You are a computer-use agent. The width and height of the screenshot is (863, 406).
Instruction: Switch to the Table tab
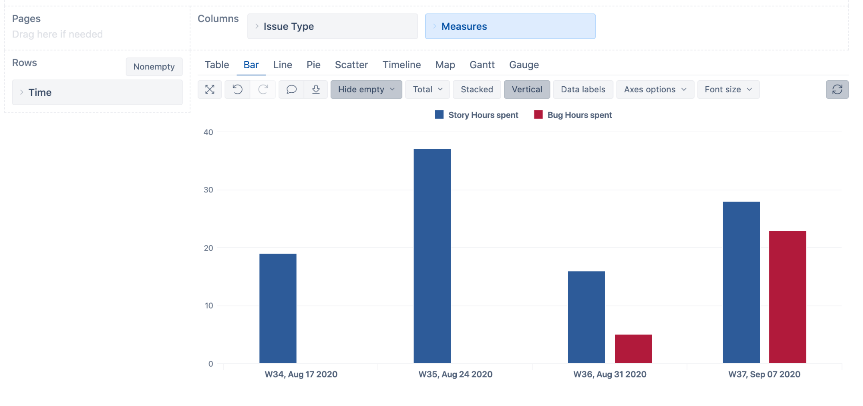point(217,65)
